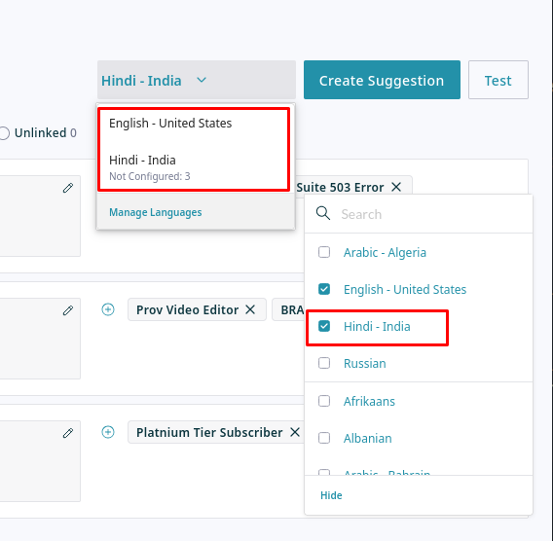Screen dimensions: 553x541
Task: Remove the Suite 503 Error tag
Action: tap(396, 187)
